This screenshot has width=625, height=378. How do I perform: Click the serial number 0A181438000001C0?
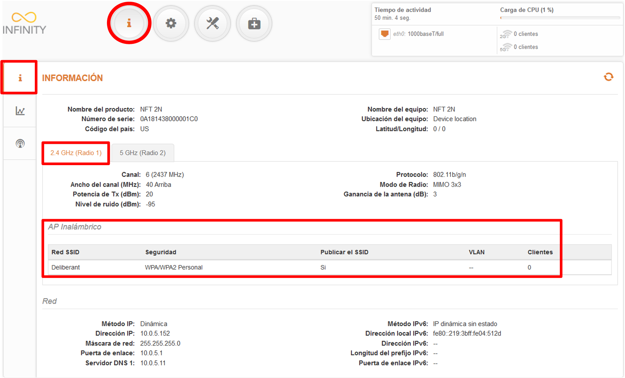click(x=169, y=119)
